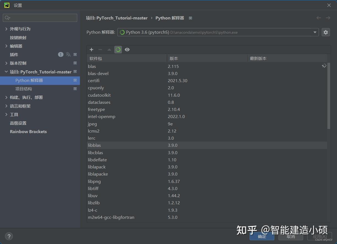The width and height of the screenshot is (337, 244).
Task: Select Rainbow Brackets in the sidebar
Action: 28,131
